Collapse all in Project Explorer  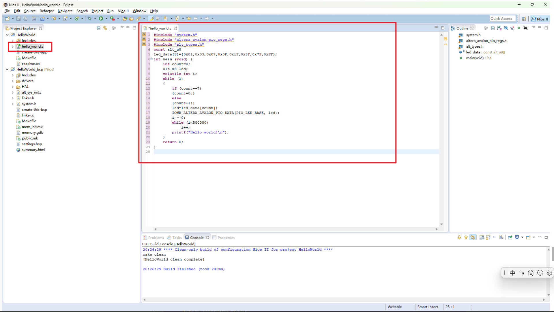(99, 28)
